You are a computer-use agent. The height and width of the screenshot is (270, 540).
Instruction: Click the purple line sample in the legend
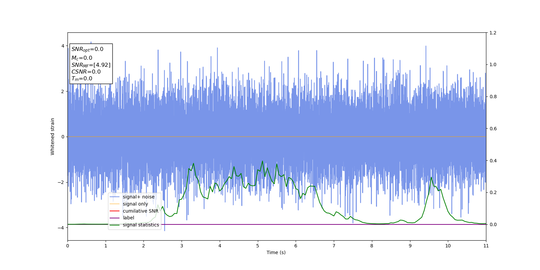tap(115, 218)
